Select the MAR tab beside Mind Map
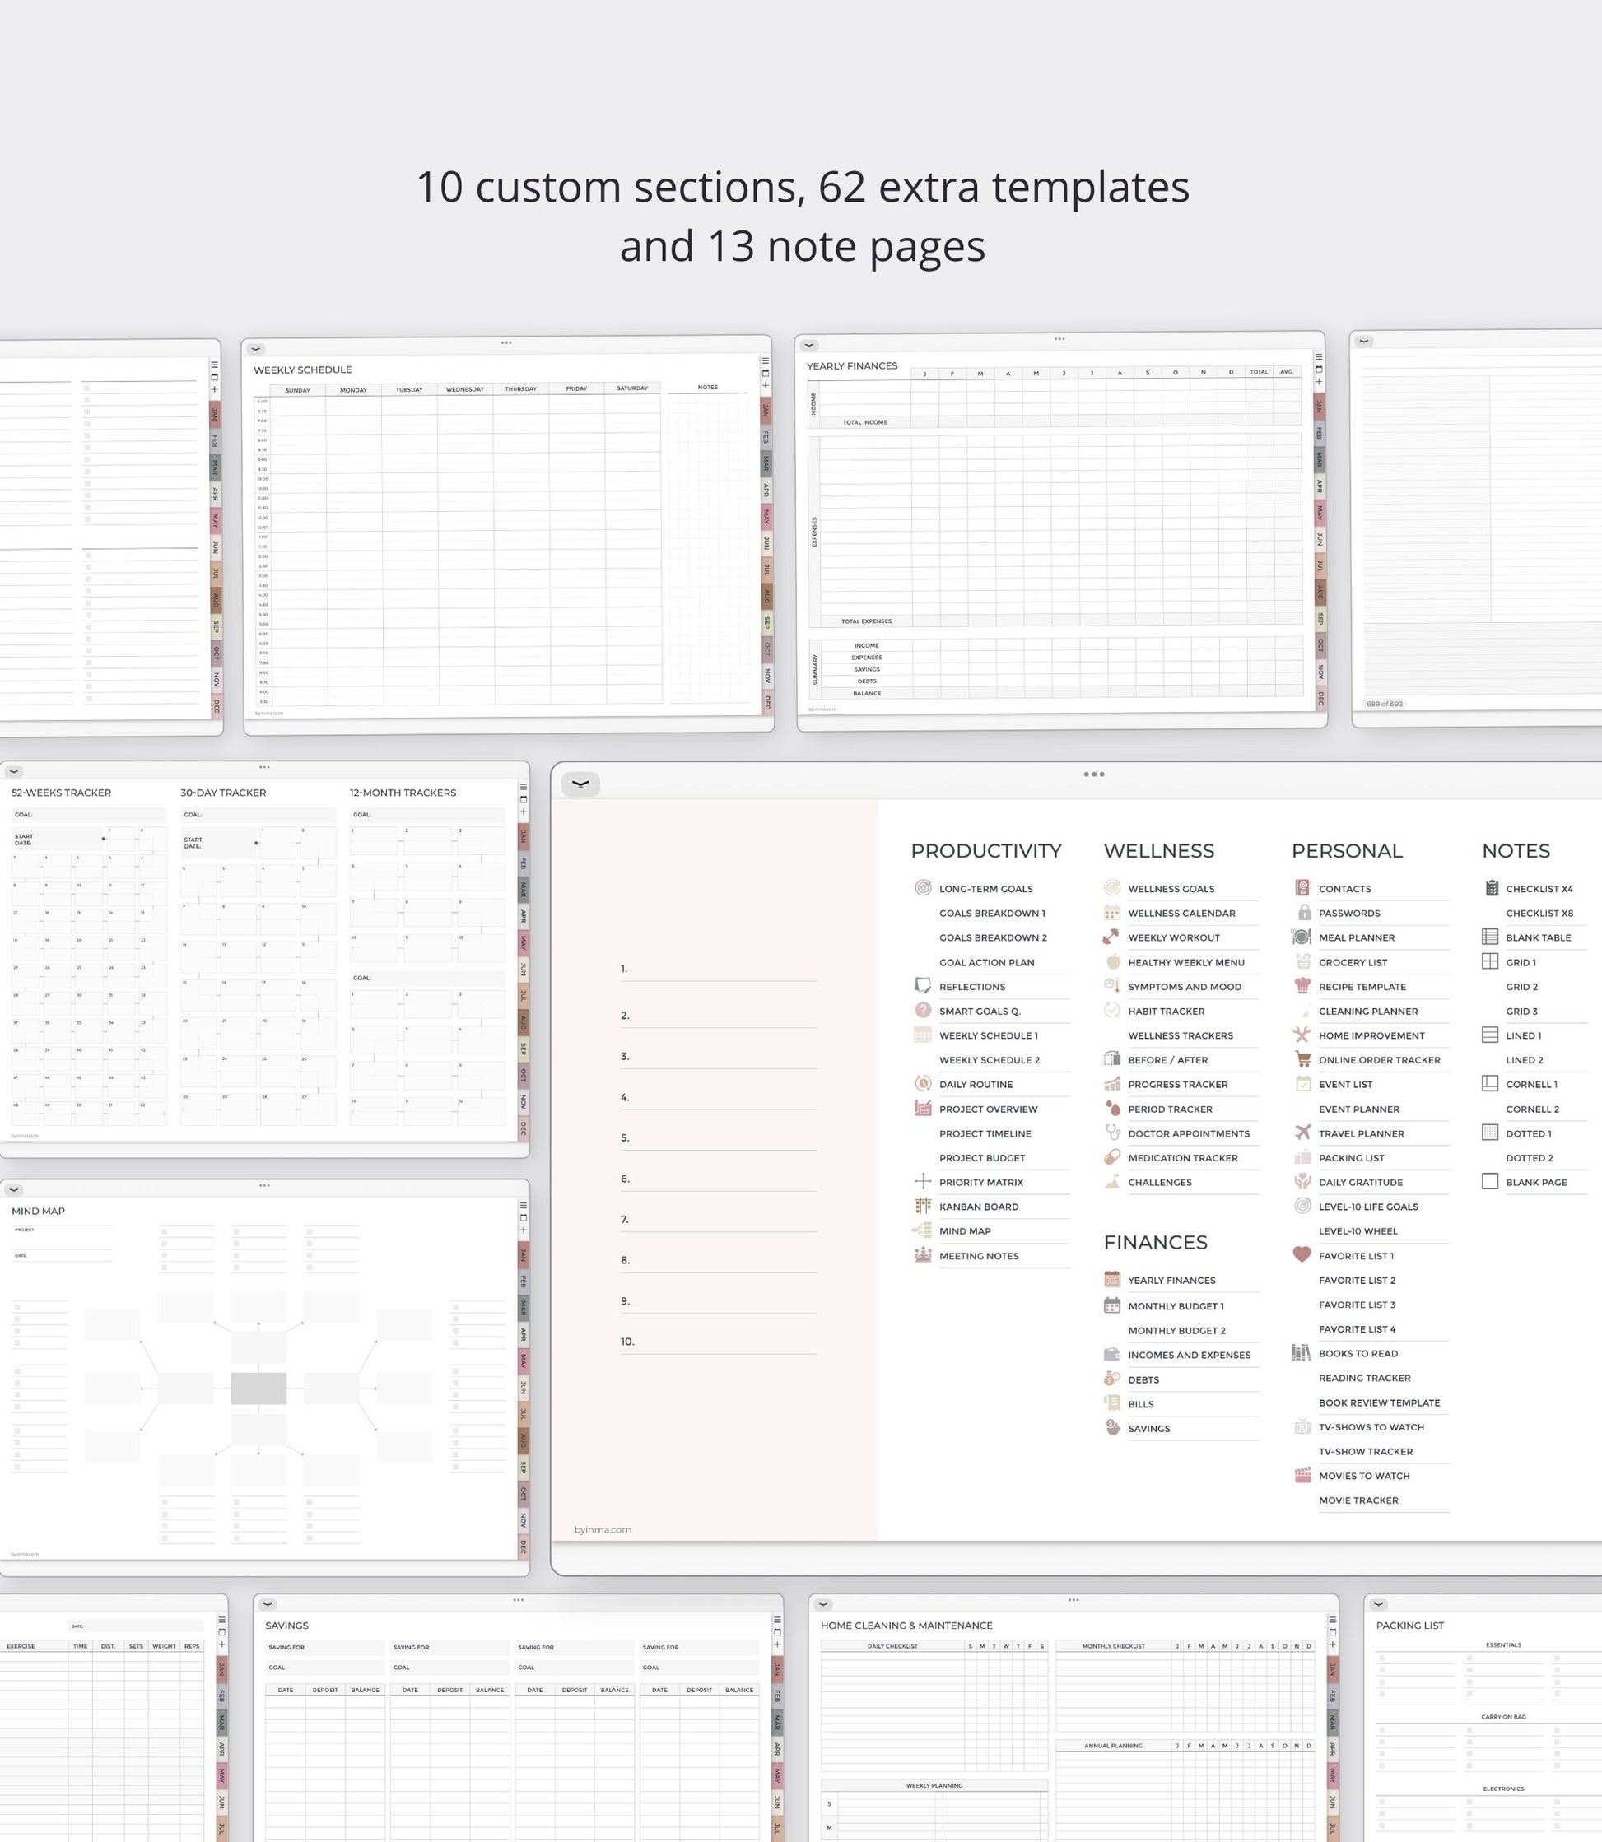The height and width of the screenshot is (1842, 1602). click(524, 1308)
